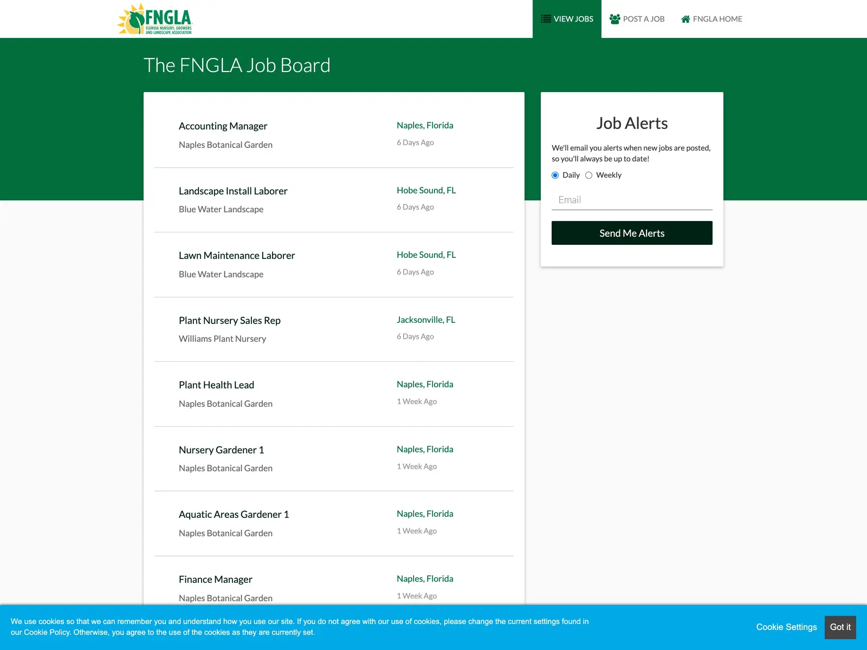The image size is (867, 650).
Task: Open the VIEW JOBS tab
Action: tap(567, 19)
